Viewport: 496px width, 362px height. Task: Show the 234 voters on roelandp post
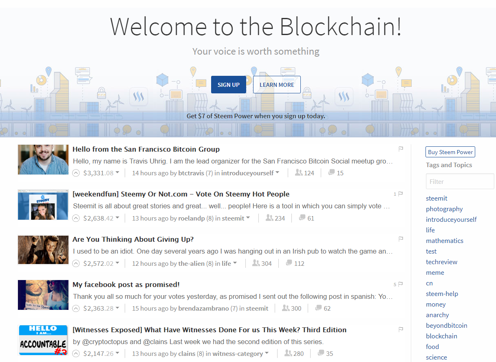click(275, 218)
